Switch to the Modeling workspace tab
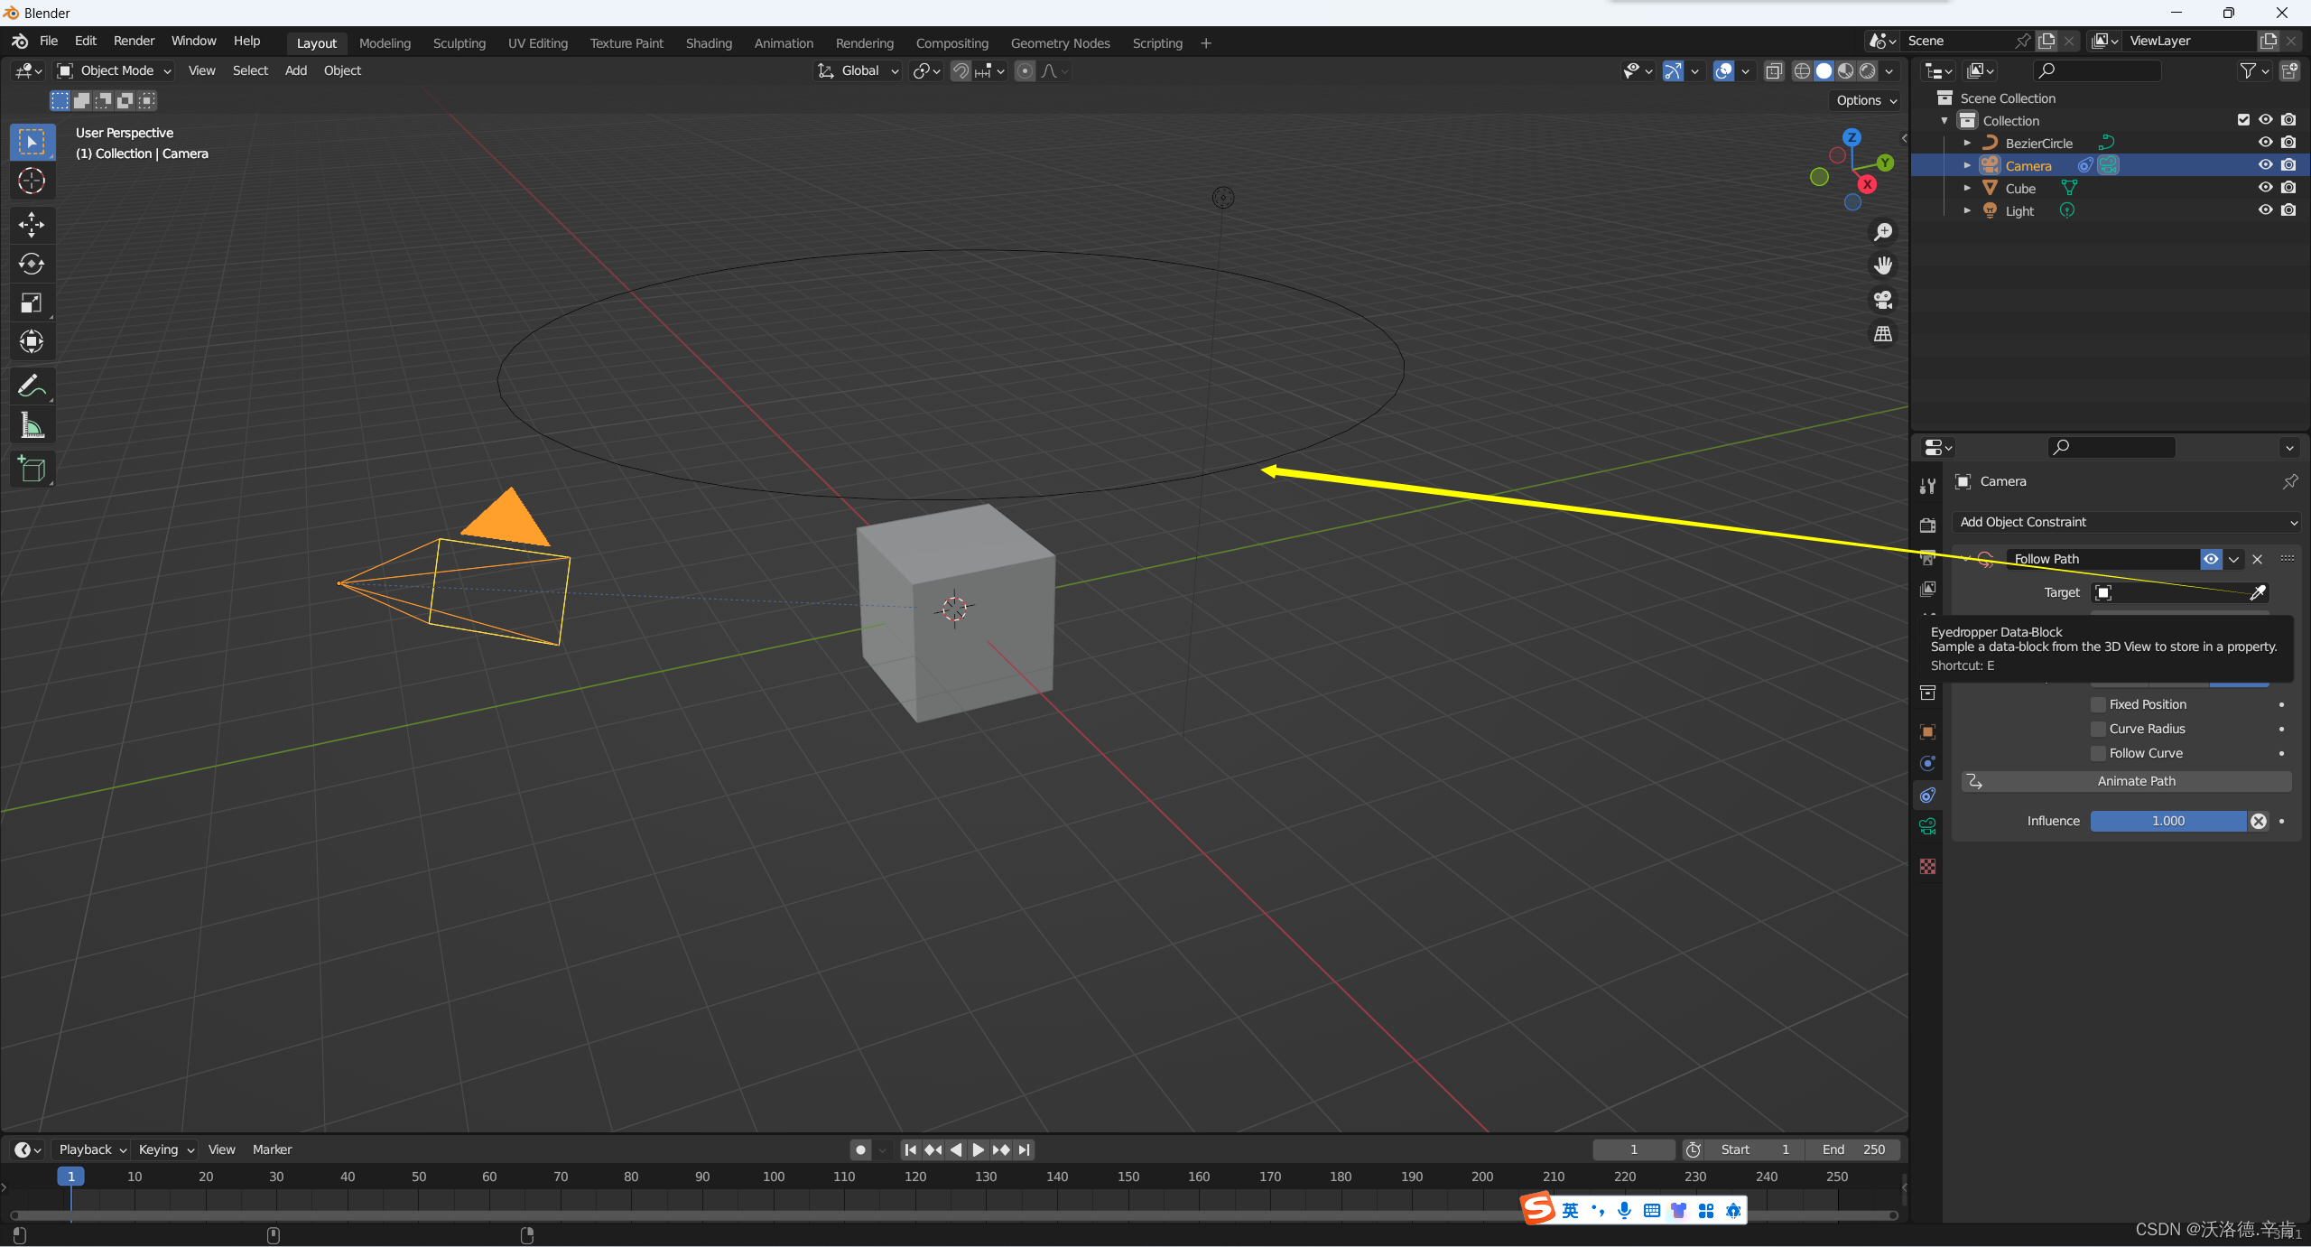This screenshot has width=2311, height=1247. (385, 43)
